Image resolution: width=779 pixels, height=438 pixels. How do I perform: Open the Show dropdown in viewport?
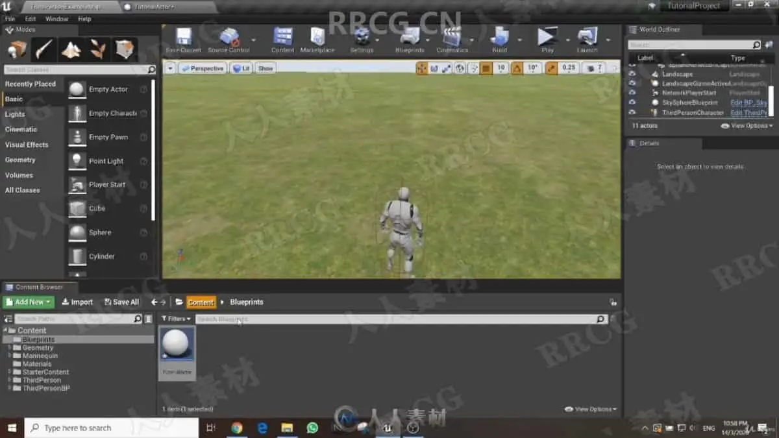[266, 68]
